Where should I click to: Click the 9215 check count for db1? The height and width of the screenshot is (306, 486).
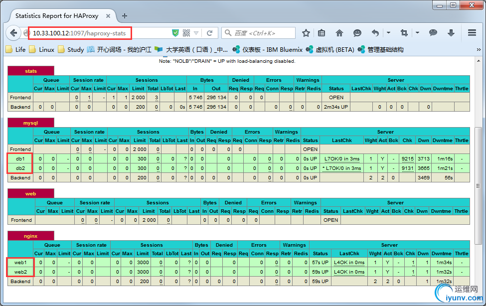[x=408, y=159]
